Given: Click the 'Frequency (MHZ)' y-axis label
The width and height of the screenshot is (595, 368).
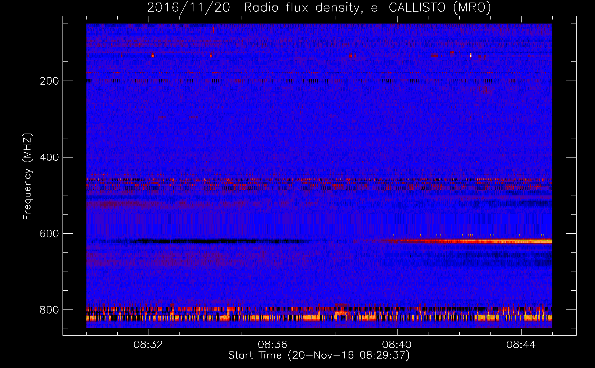Looking at the screenshot, I should pyautogui.click(x=28, y=177).
